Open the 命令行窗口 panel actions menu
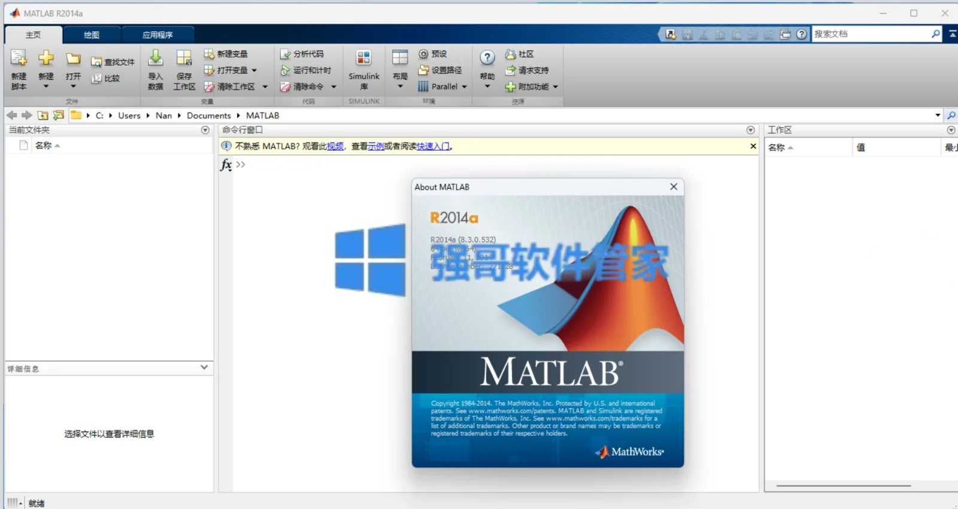Image resolution: width=958 pixels, height=509 pixels. [751, 130]
